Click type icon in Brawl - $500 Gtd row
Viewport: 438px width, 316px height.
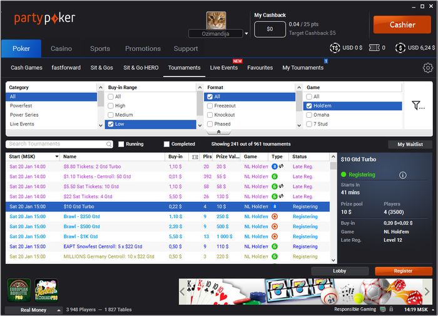click(x=275, y=227)
